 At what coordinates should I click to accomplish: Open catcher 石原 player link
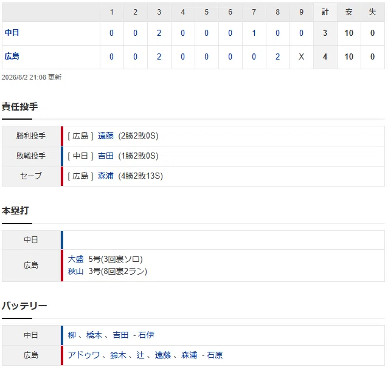pos(215,355)
